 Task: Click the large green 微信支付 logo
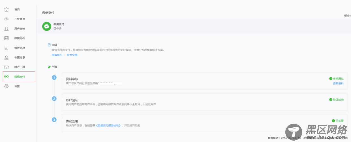click(46, 26)
